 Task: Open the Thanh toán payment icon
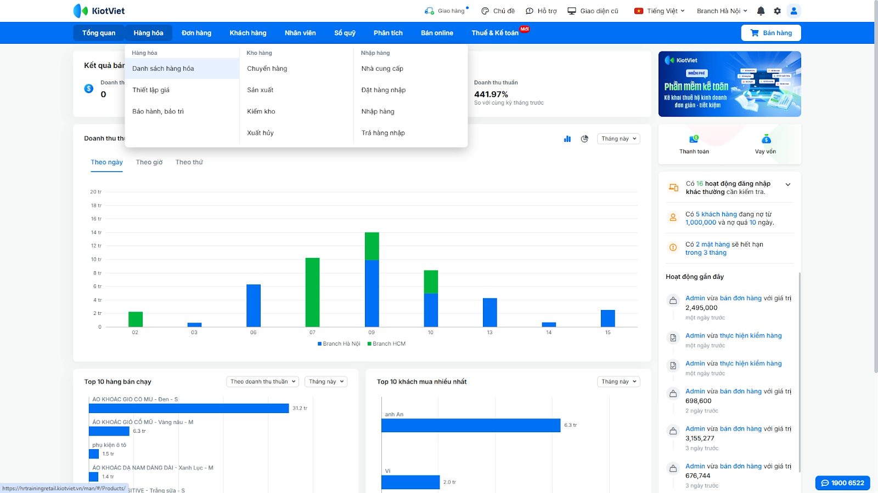coord(694,140)
